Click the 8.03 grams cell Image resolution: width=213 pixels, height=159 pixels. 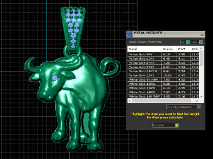coord(169,96)
